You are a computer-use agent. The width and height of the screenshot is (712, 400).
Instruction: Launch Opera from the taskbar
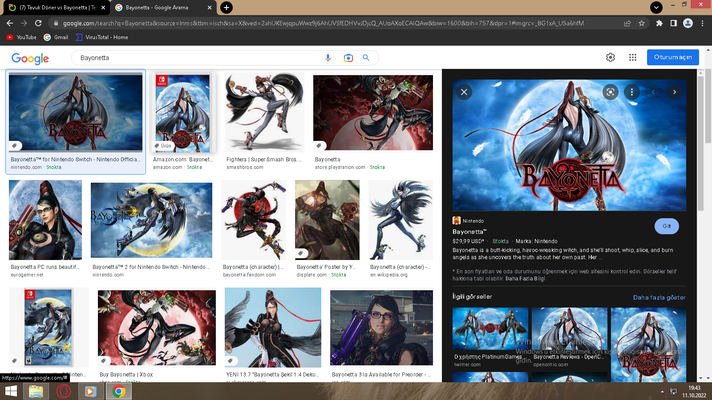64,391
